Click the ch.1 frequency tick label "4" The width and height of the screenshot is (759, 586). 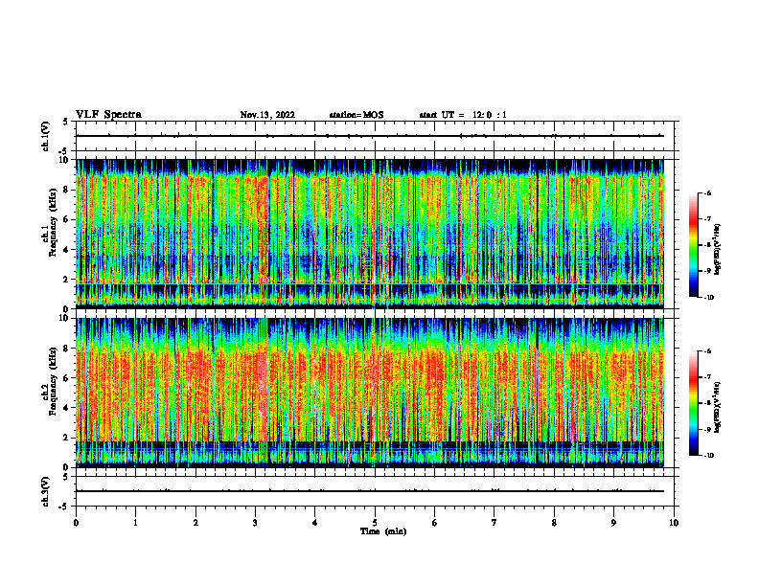[x=66, y=250]
